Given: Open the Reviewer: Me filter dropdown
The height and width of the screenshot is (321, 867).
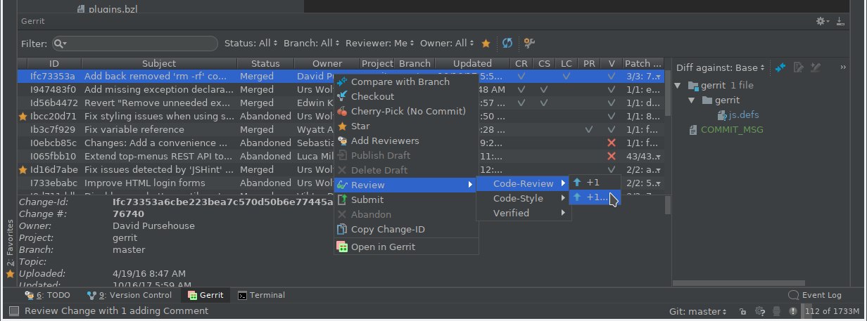Looking at the screenshot, I should pyautogui.click(x=379, y=44).
